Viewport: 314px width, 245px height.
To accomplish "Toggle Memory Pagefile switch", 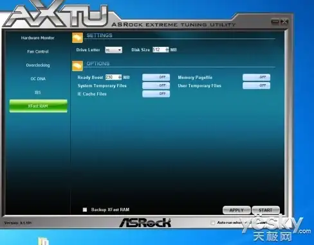I will pyautogui.click(x=256, y=77).
